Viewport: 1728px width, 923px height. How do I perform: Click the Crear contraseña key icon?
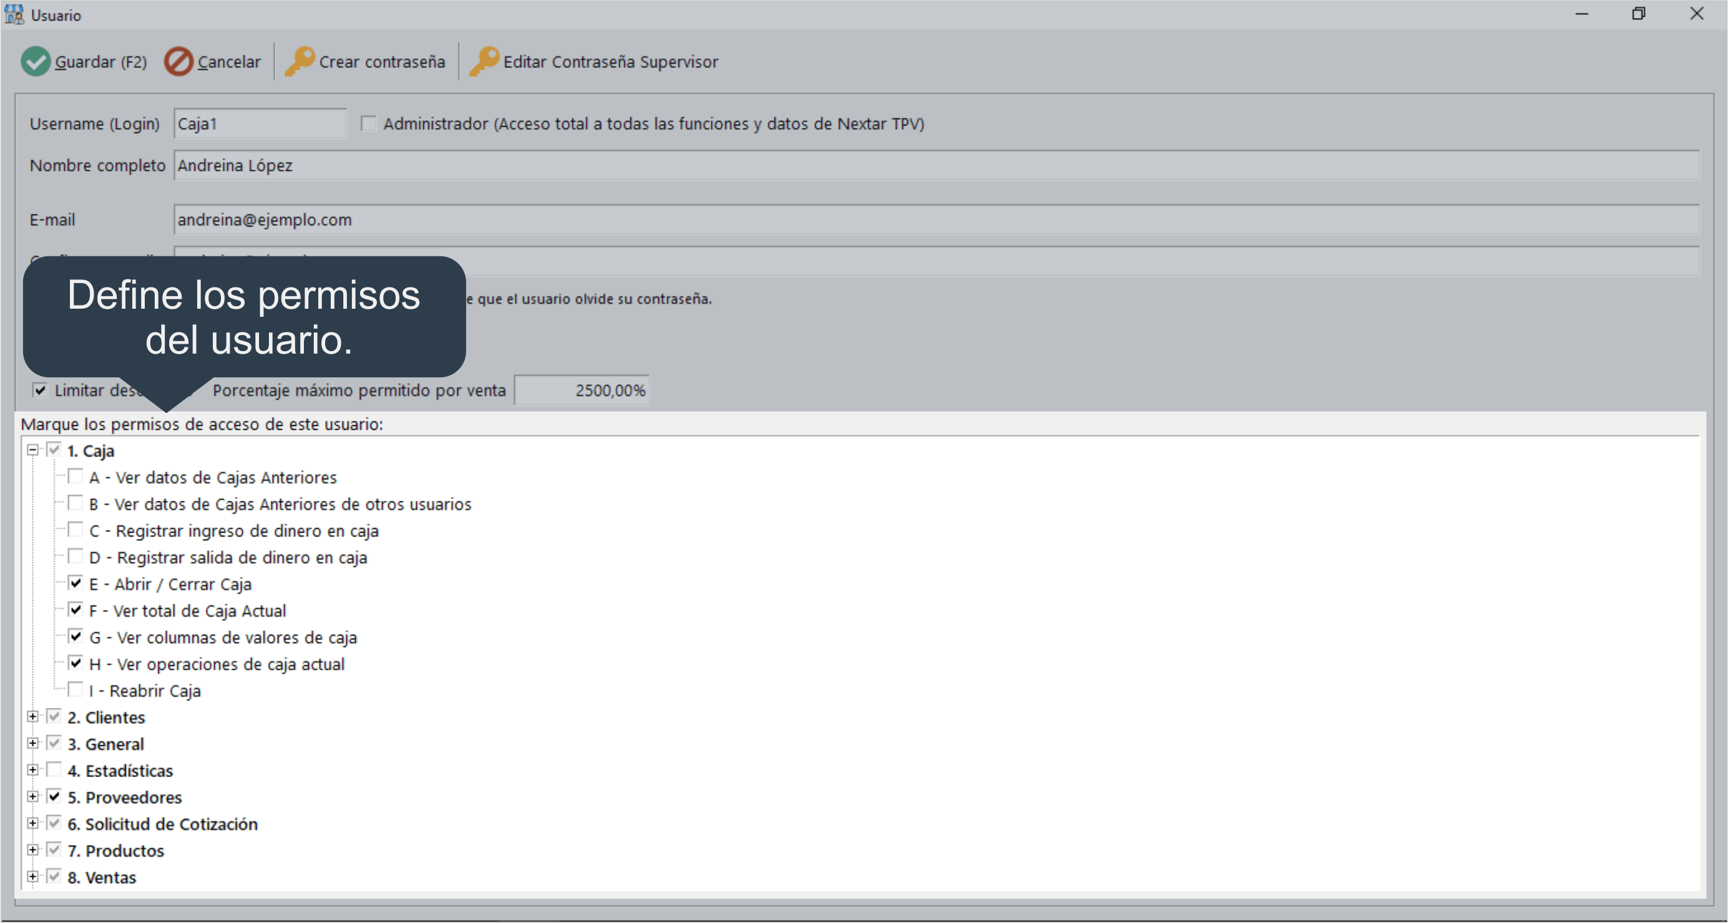(299, 62)
